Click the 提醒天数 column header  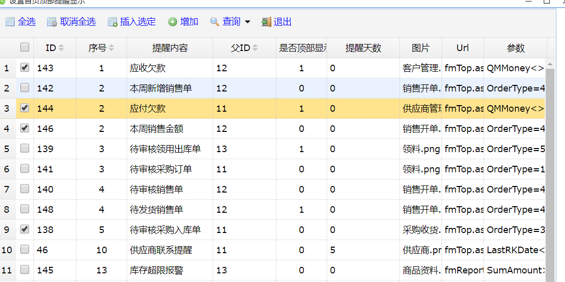(363, 48)
